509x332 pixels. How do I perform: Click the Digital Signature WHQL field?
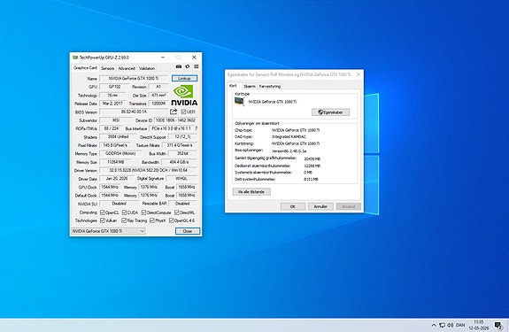point(181,179)
